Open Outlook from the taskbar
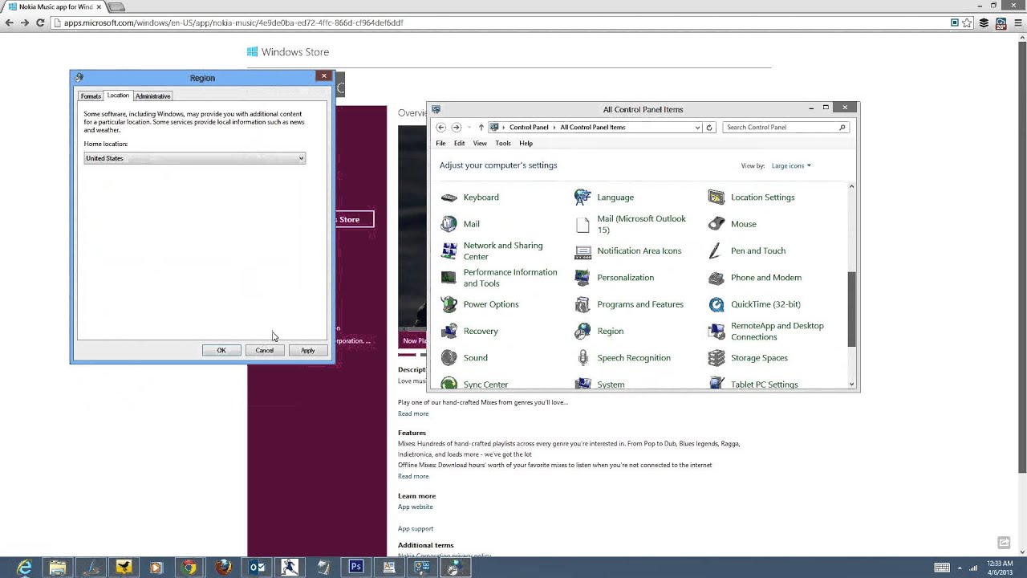 tap(257, 567)
